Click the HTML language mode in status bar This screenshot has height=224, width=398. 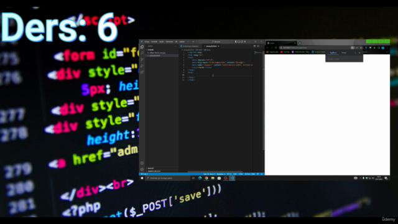click(x=241, y=174)
